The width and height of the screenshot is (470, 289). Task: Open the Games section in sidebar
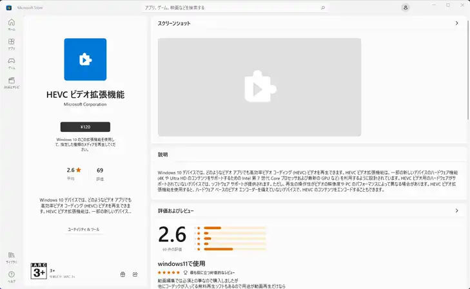[x=12, y=63]
